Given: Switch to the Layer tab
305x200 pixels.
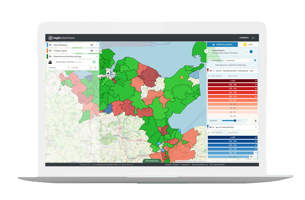Looking at the screenshot, I should (248, 45).
